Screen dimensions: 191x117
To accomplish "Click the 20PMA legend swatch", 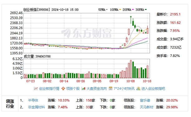I will pyautogui.click(x=133, y=10).
